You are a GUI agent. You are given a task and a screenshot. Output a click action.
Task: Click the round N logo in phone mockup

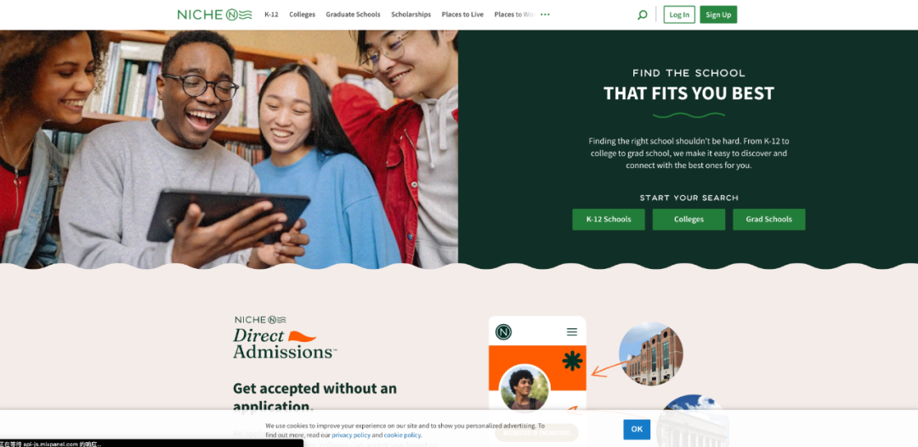point(503,332)
